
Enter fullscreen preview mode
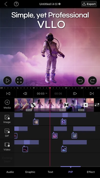[x=19, y=81]
